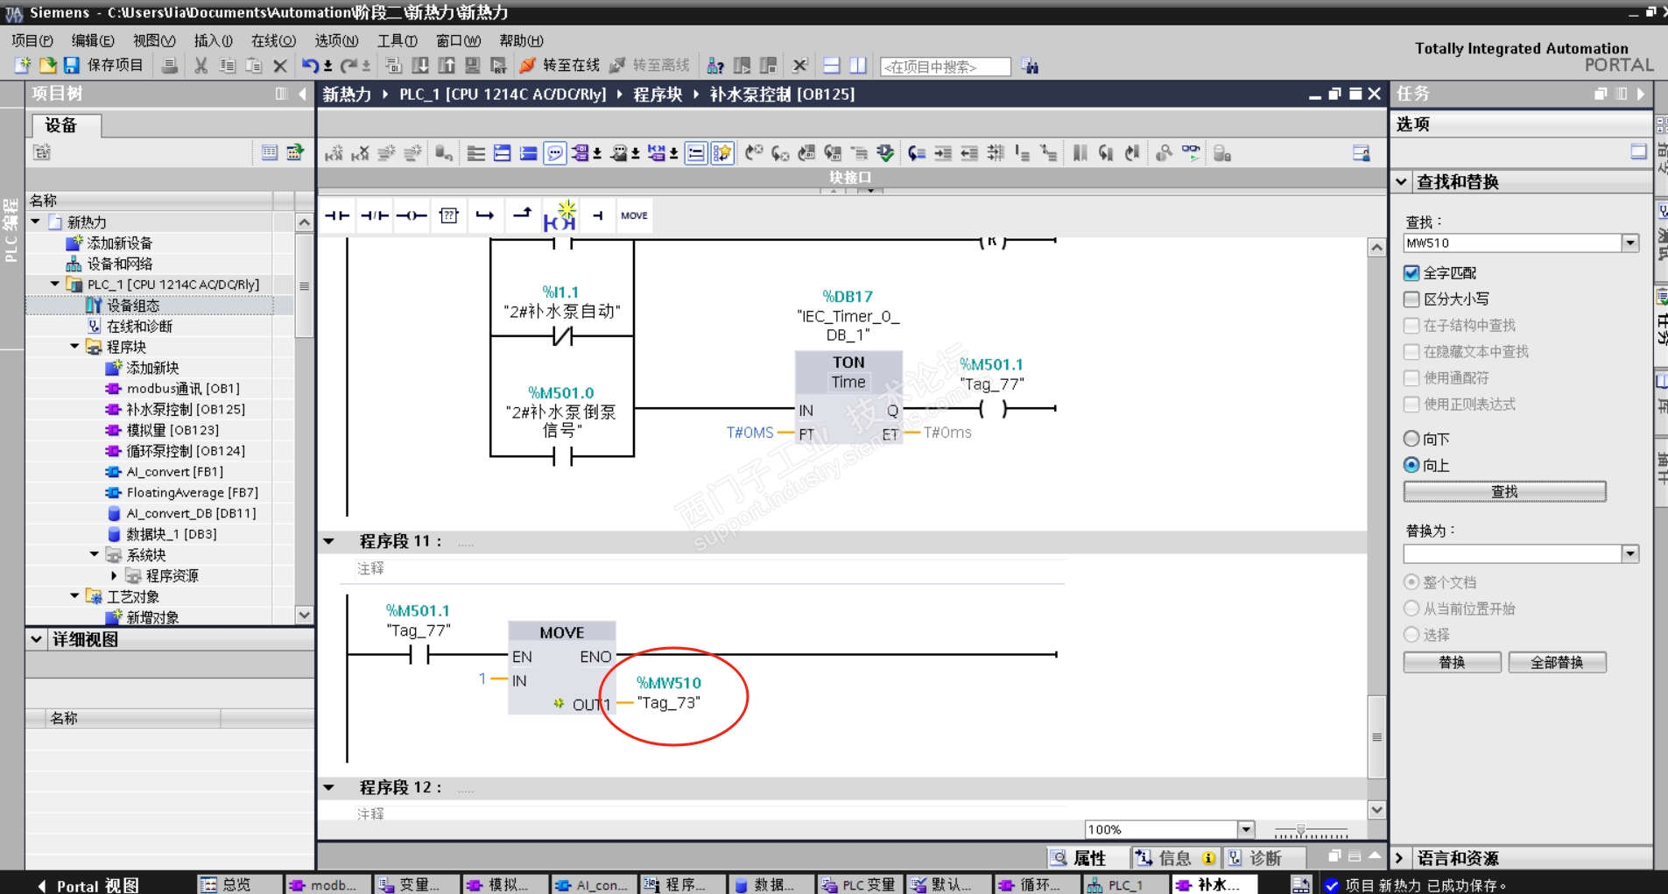Click the Go online (转至在线) icon
Image resolution: width=1668 pixels, height=894 pixels.
[x=528, y=66]
